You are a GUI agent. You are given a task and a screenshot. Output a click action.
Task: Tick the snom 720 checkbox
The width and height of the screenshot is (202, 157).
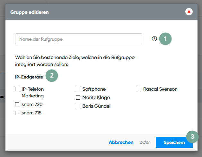coord(17,104)
